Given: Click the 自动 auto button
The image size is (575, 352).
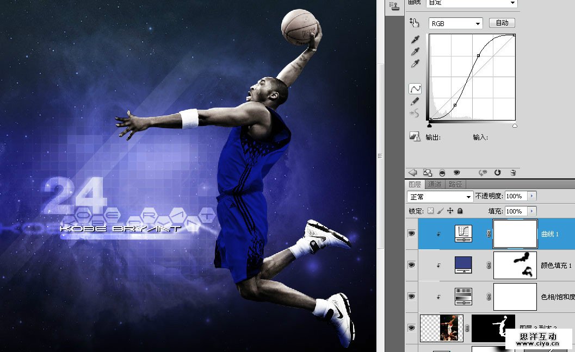Looking at the screenshot, I should point(502,23).
